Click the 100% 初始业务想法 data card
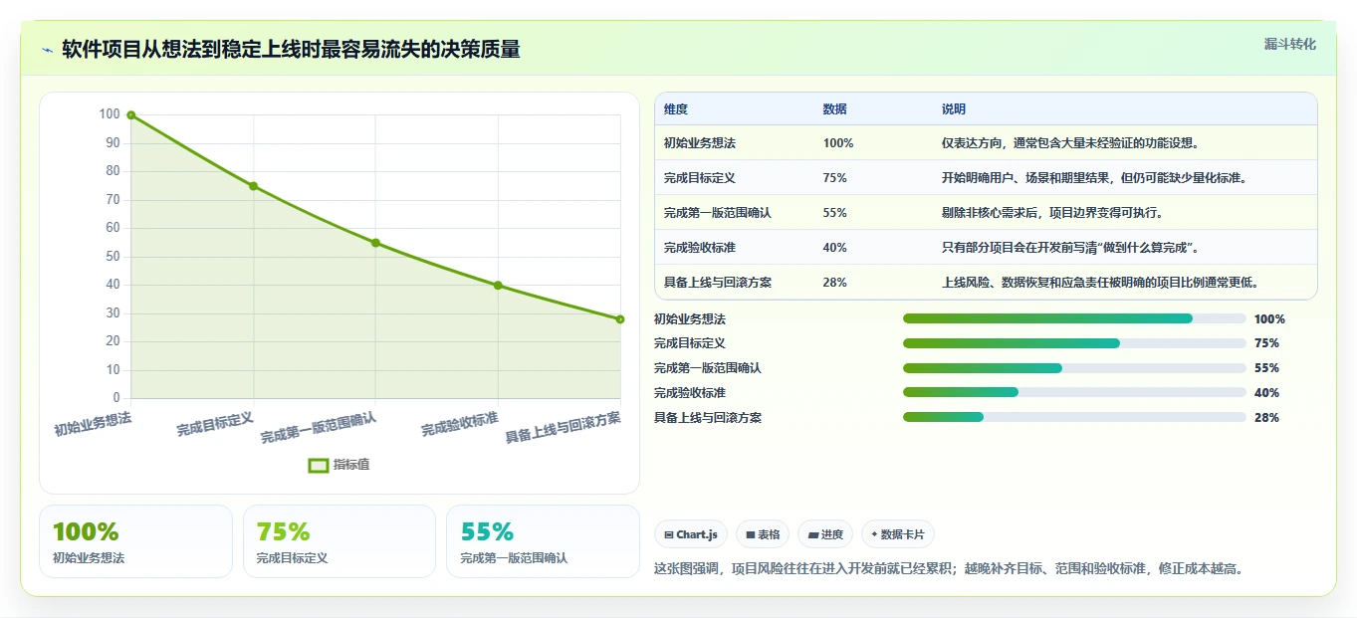The height and width of the screenshot is (618, 1357). click(x=135, y=541)
